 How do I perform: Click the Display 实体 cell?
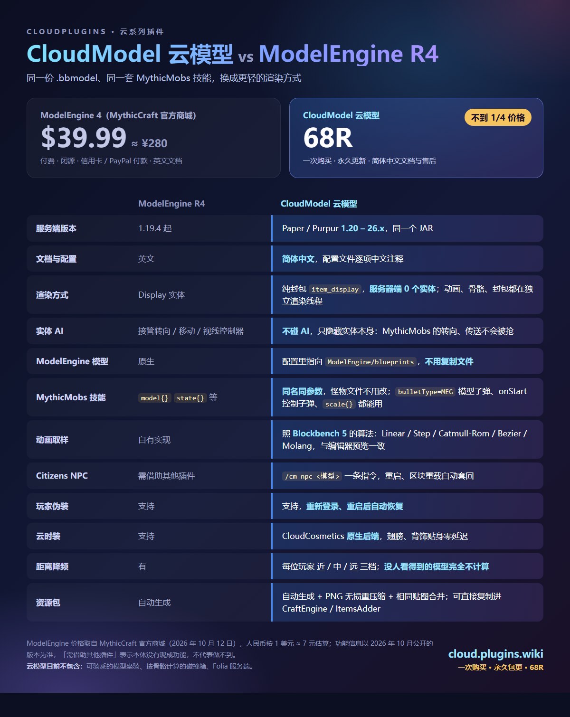click(x=161, y=295)
